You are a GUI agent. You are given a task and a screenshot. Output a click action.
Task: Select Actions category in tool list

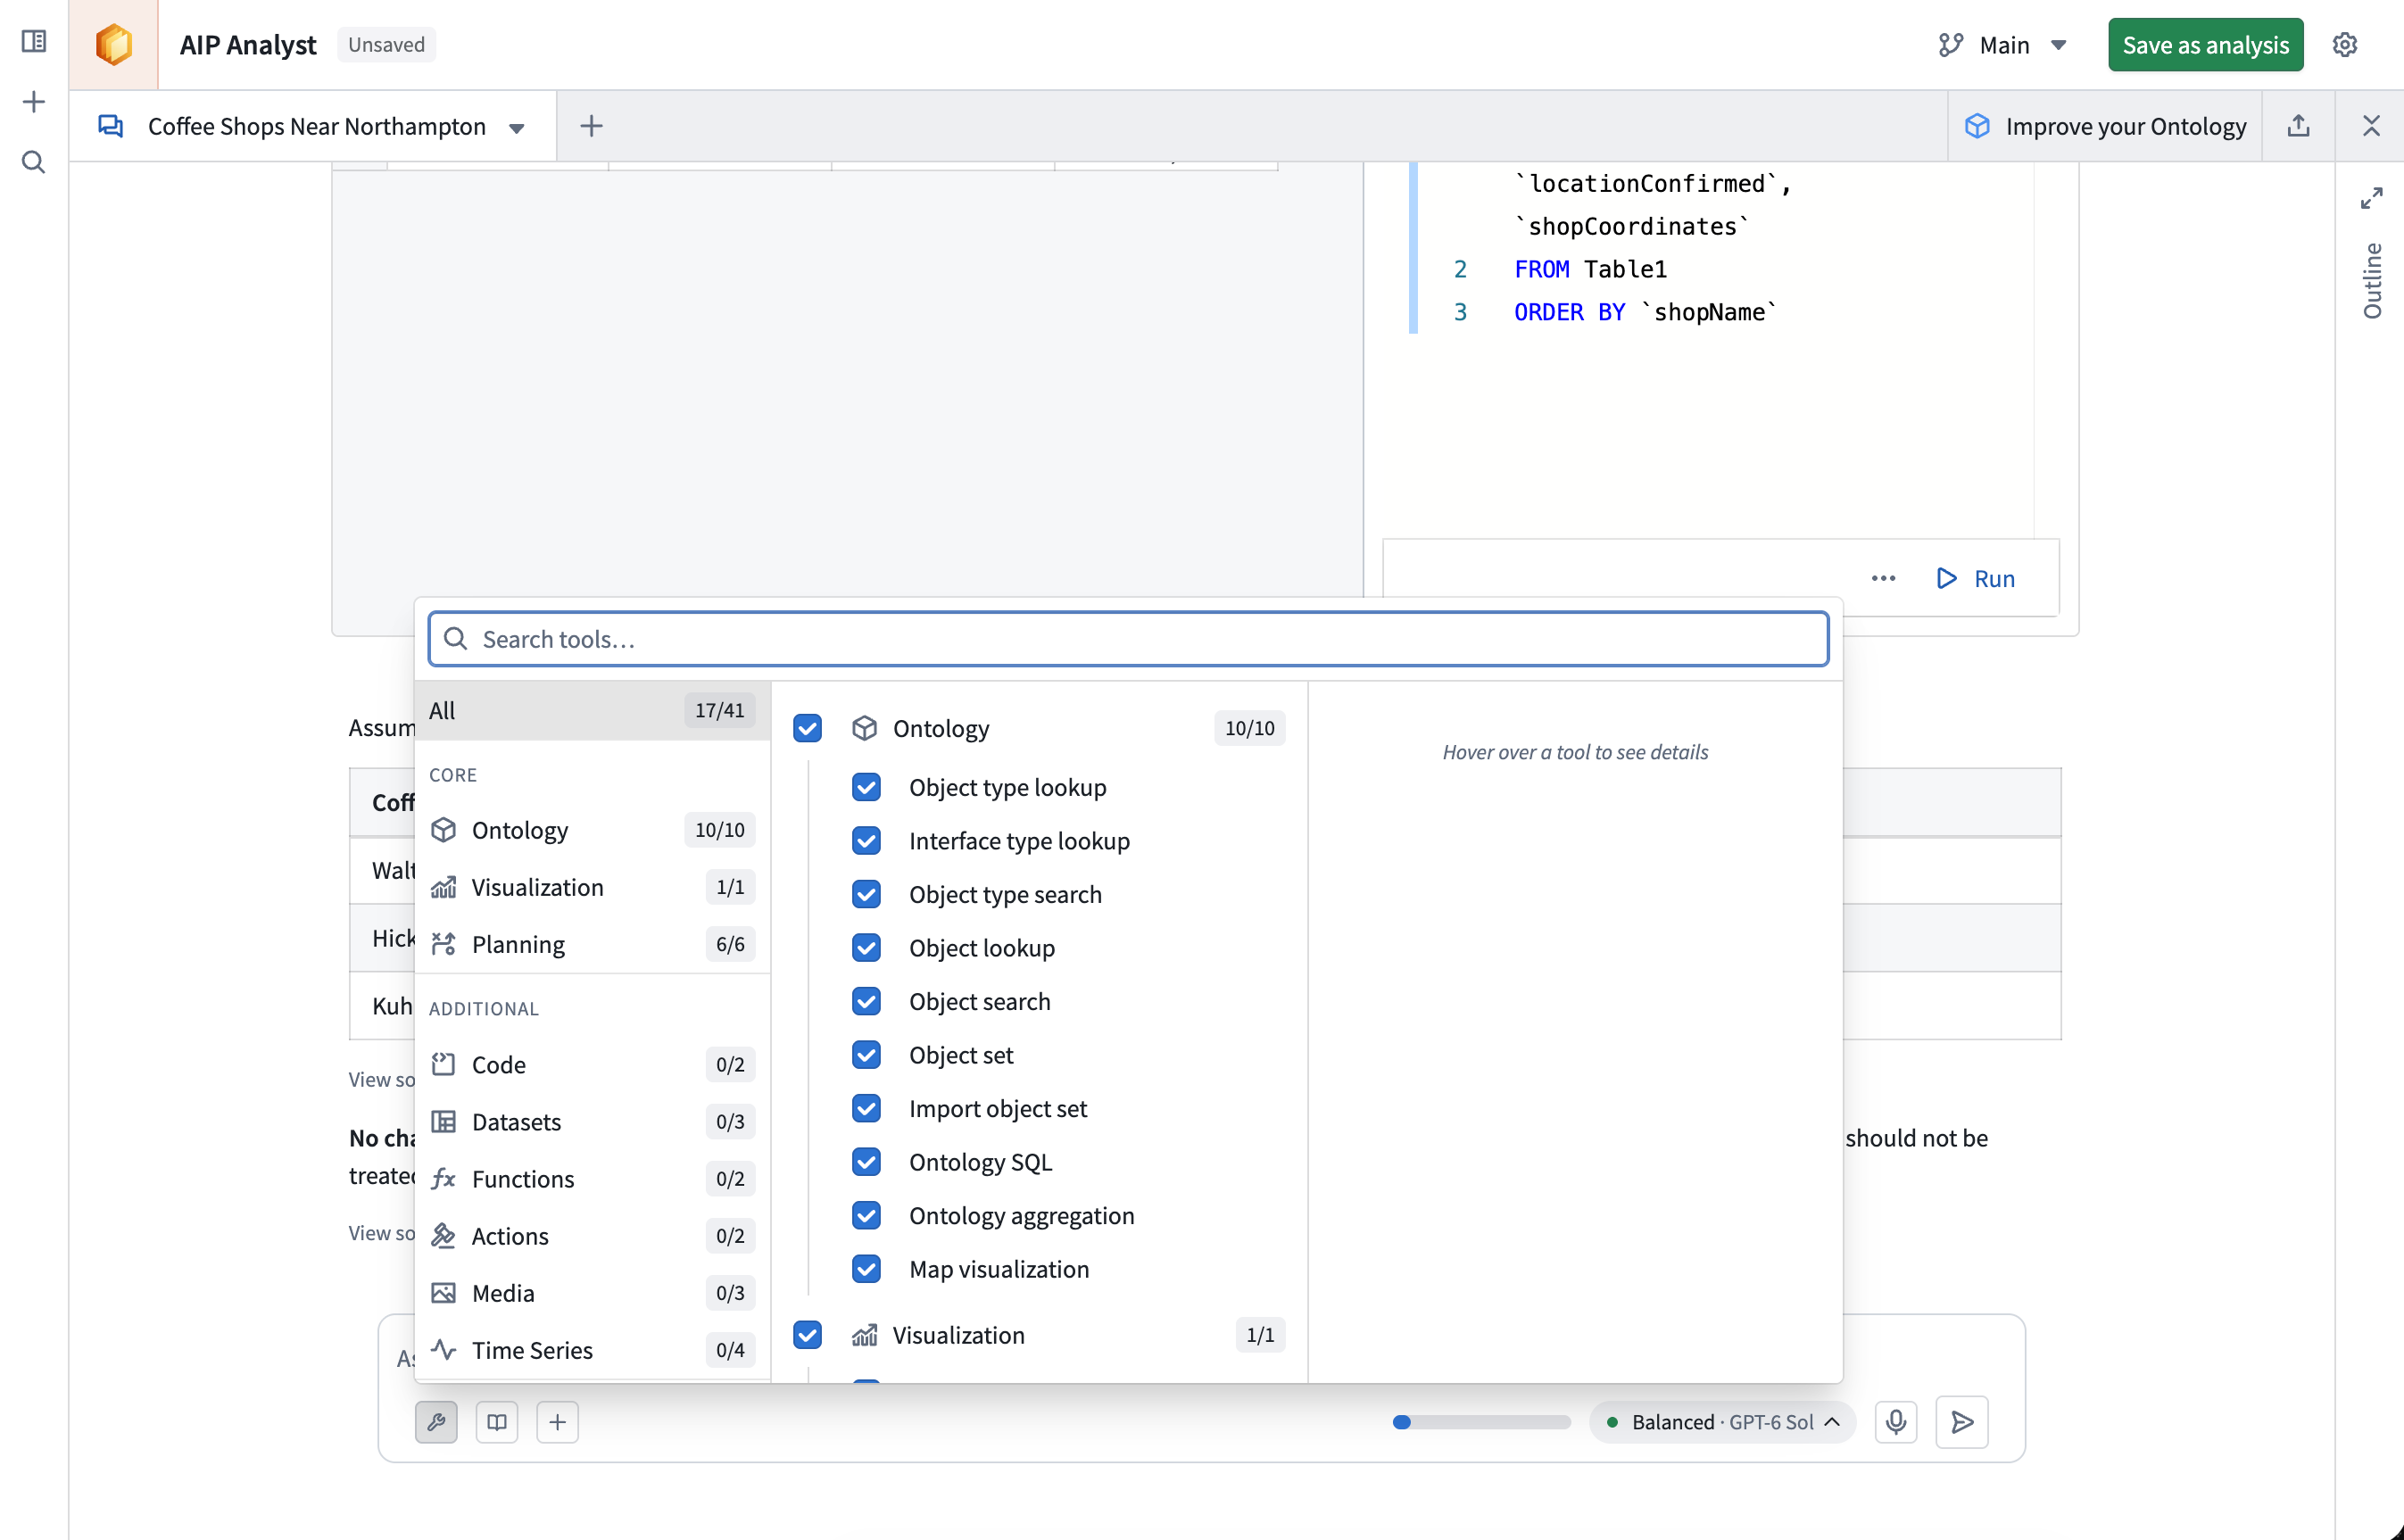(x=592, y=1236)
